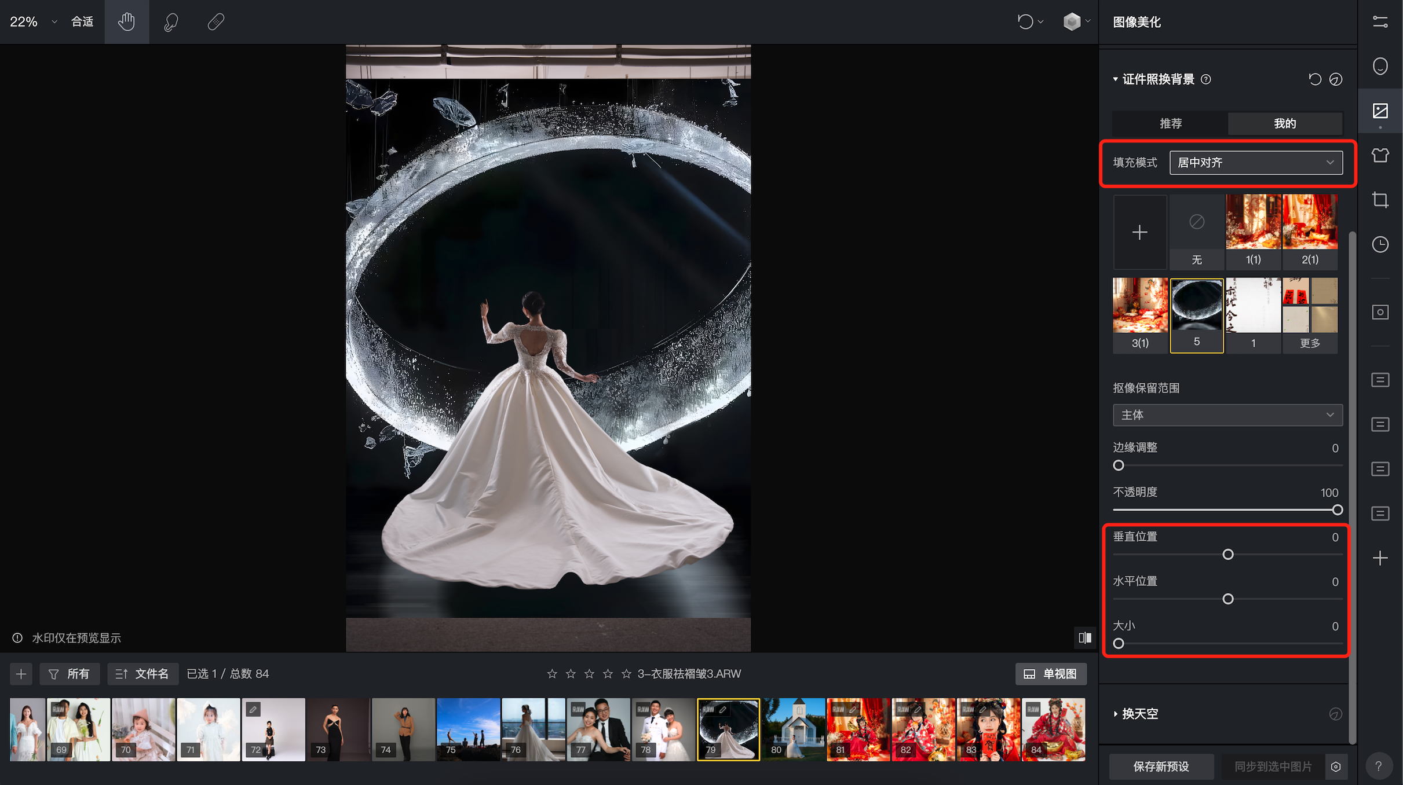Click the undo history icon
The width and height of the screenshot is (1403, 785).
(x=1025, y=22)
